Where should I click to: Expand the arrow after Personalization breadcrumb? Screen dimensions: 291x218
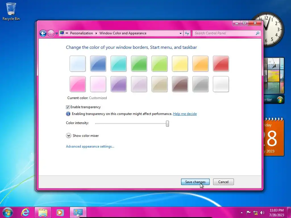[96, 33]
